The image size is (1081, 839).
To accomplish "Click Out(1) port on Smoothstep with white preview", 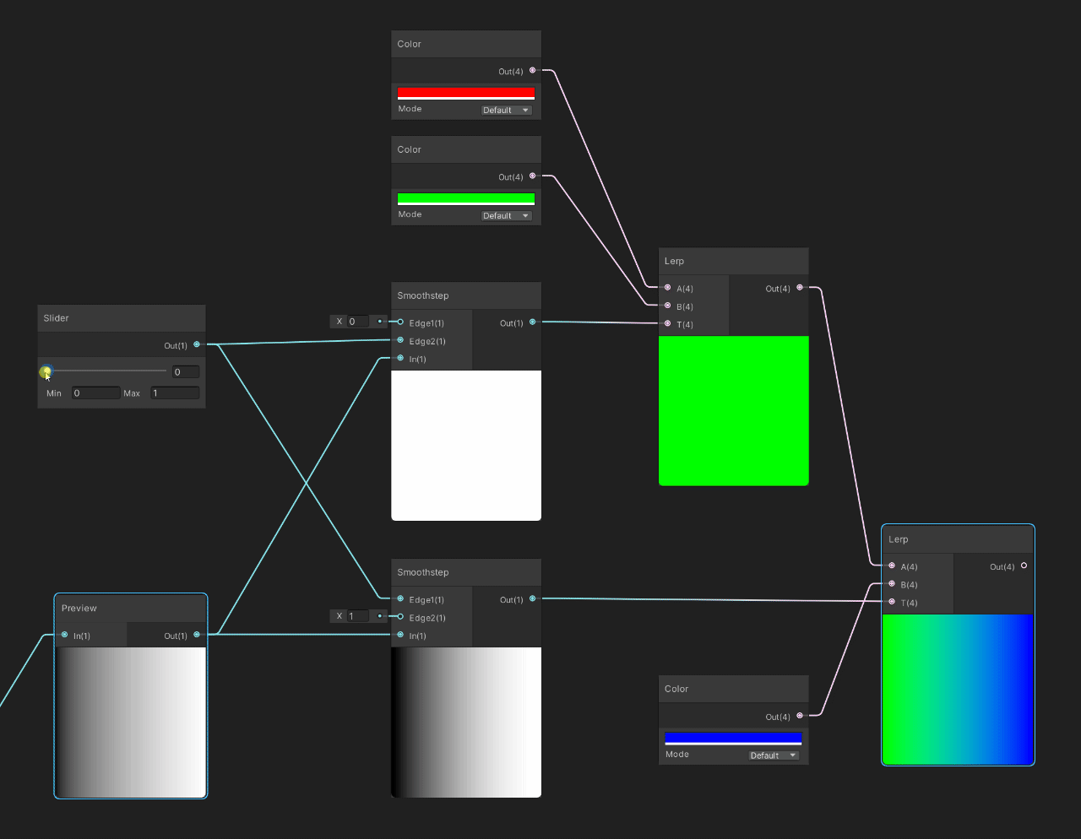I will [532, 322].
